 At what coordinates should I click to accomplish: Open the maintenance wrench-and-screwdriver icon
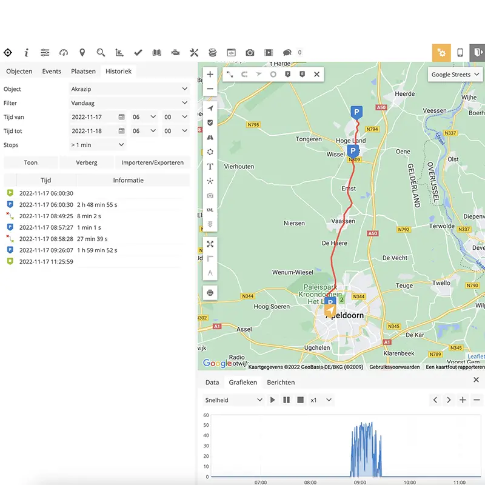(194, 53)
